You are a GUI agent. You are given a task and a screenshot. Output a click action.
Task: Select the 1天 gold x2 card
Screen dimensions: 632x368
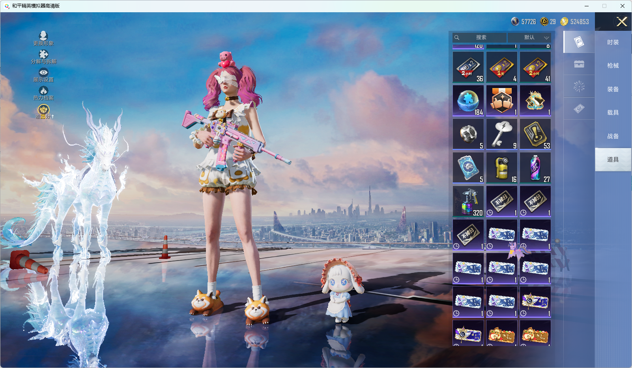[x=502, y=67]
